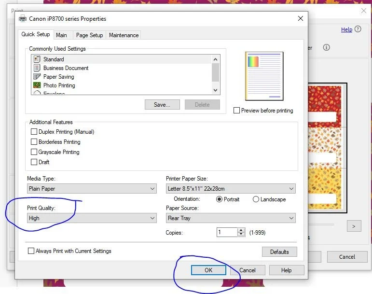
Task: Click the Photo Printing profile icon
Action: pos(37,85)
